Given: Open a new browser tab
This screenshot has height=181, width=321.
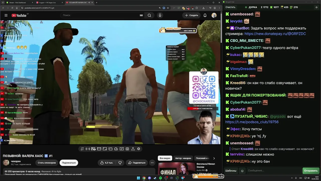Looking at the screenshot, I should (97, 3).
